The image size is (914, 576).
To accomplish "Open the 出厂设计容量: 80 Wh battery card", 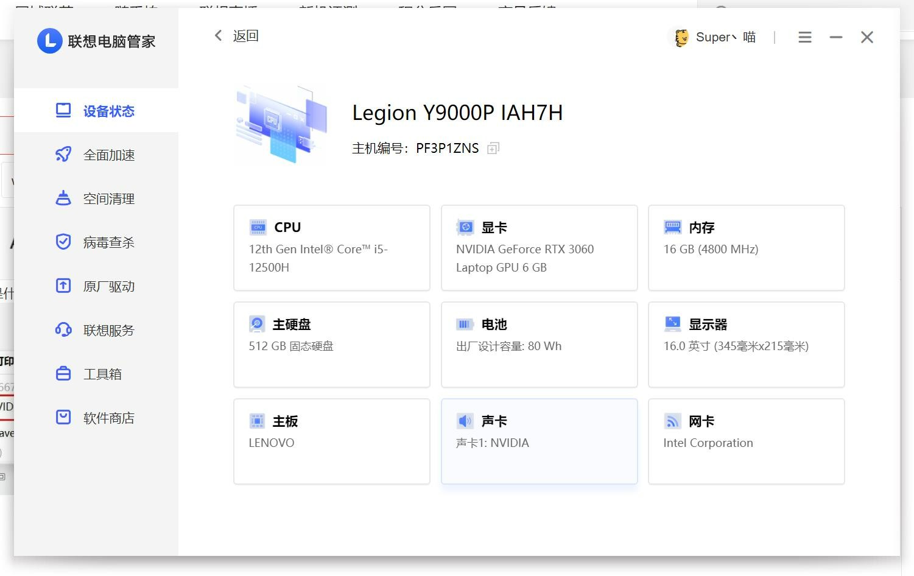I will (x=539, y=345).
